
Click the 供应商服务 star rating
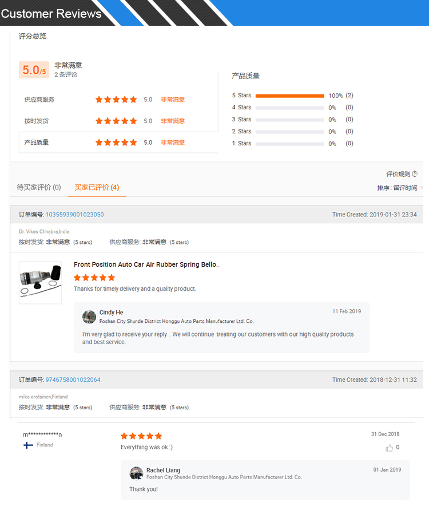[116, 100]
